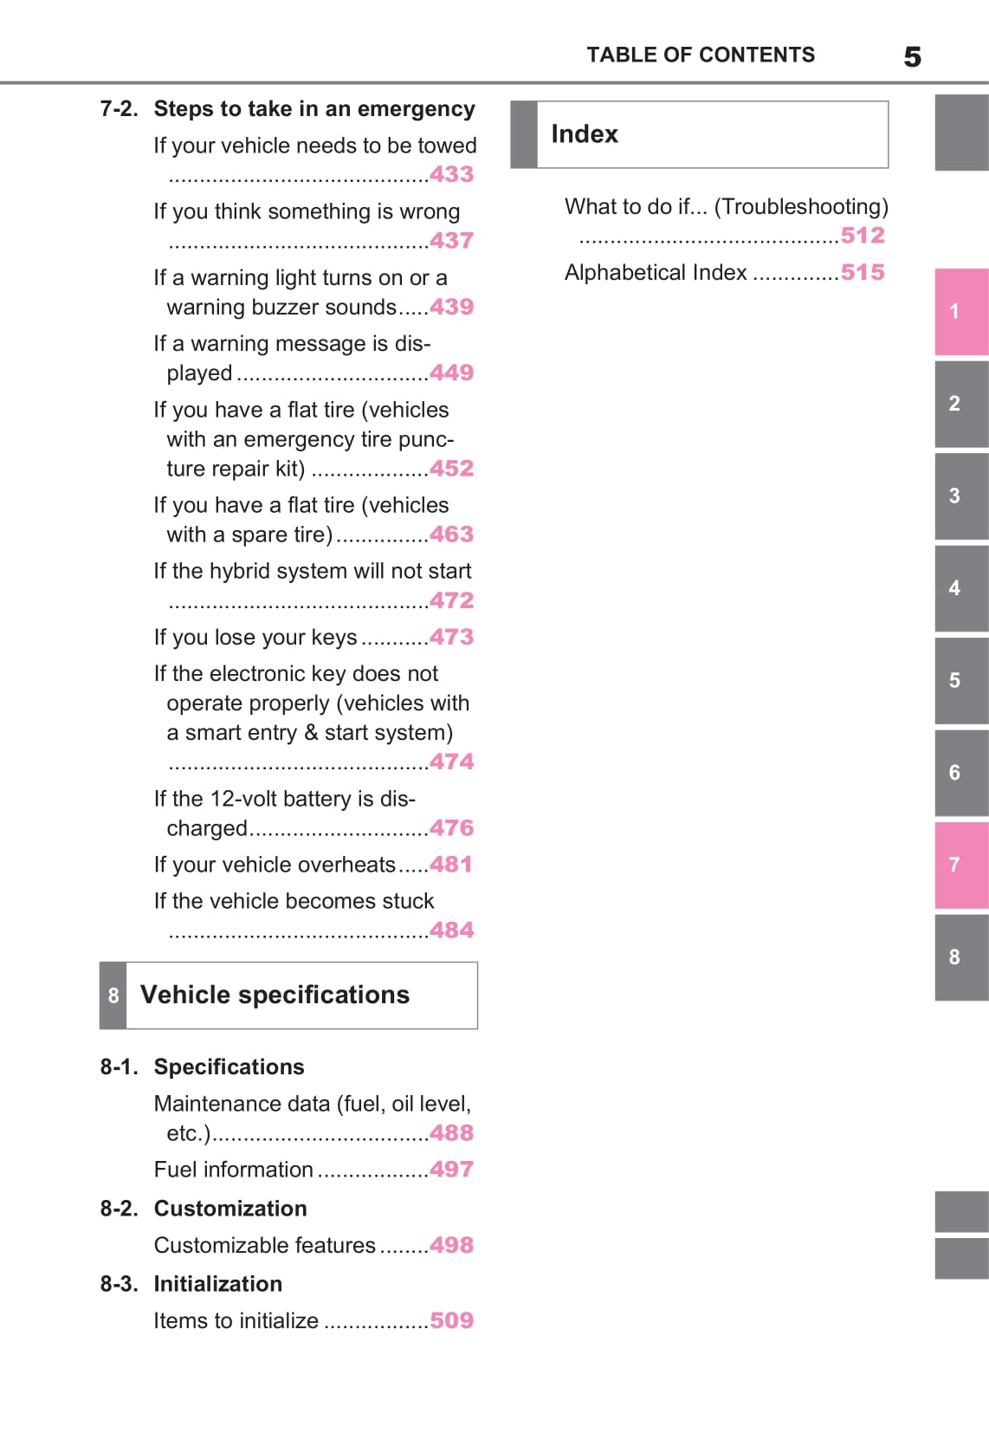Jump to flat tire spare page 463
Image resolution: width=989 pixels, height=1433 pixels.
coord(451,534)
